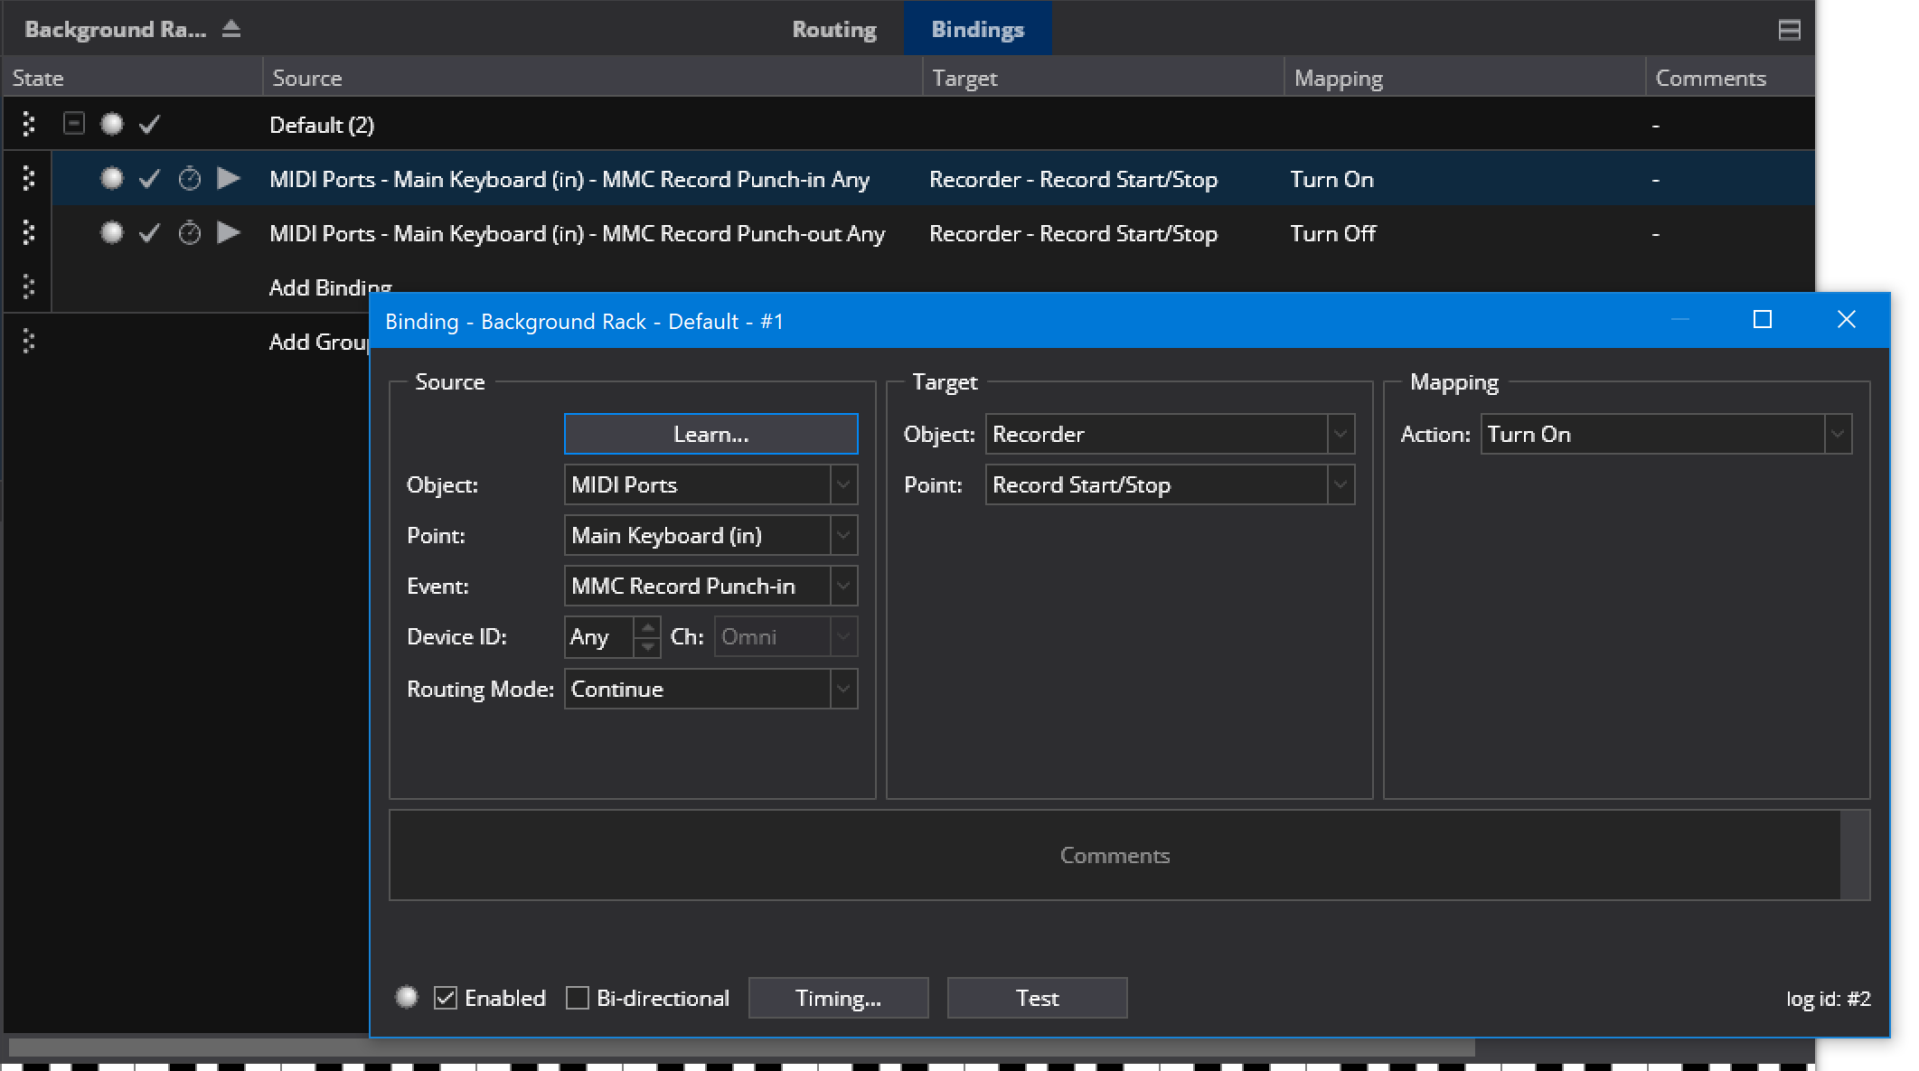Click the activity indicator in the binding dialog
This screenshot has height=1071, width=1919.
point(407,996)
